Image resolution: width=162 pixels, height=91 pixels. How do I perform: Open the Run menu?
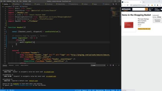click(x=21, y=1)
